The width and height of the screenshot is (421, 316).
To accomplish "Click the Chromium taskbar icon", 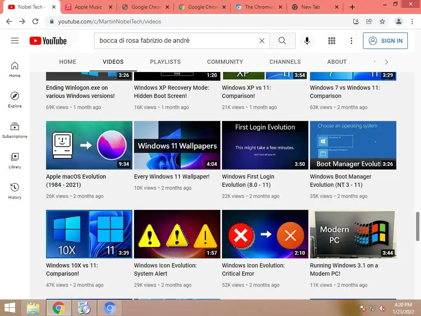I will pos(109,308).
